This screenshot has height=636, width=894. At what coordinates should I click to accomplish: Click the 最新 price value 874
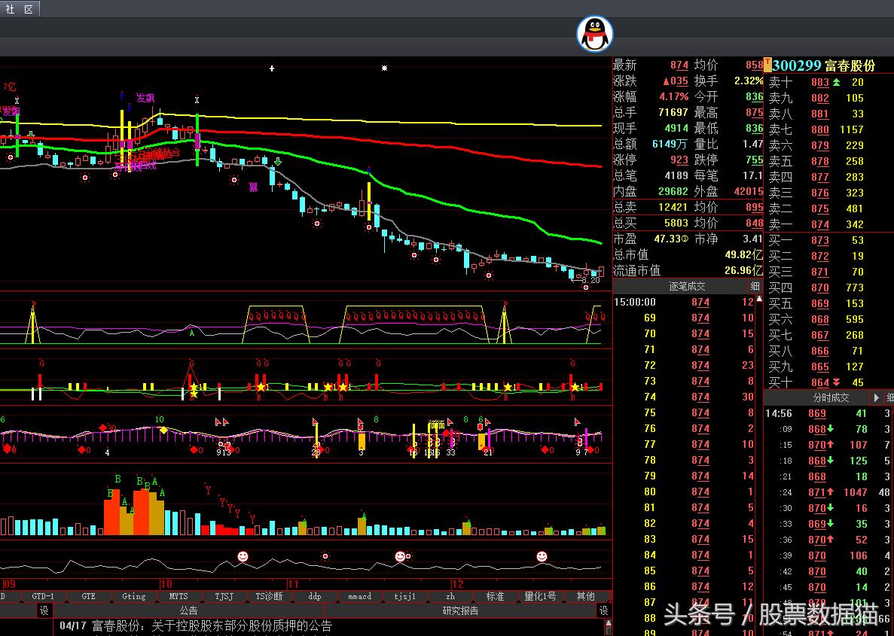coord(679,65)
